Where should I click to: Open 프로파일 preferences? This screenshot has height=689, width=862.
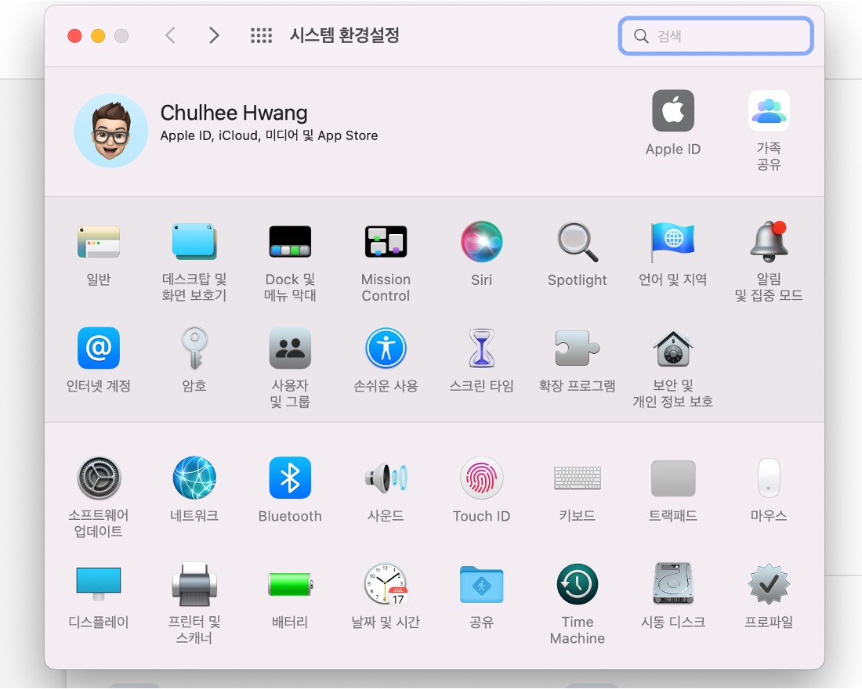point(769,584)
